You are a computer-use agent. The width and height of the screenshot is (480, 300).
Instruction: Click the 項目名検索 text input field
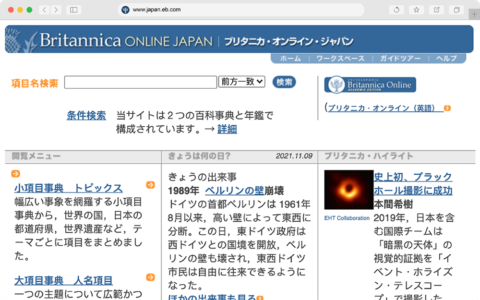coord(141,82)
